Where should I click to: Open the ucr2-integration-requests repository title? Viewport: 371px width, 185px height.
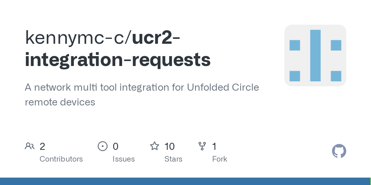click(118, 49)
